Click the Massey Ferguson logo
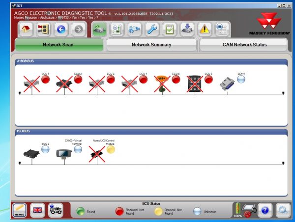 coord(269,24)
